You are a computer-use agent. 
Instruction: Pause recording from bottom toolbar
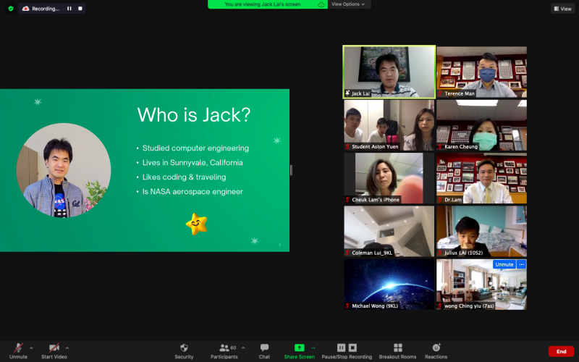point(341,348)
